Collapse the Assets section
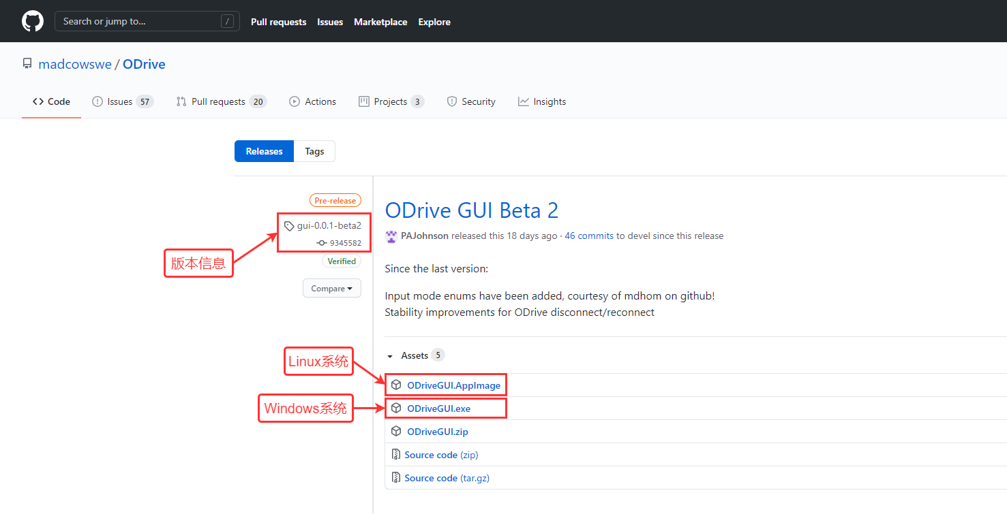 pos(390,355)
